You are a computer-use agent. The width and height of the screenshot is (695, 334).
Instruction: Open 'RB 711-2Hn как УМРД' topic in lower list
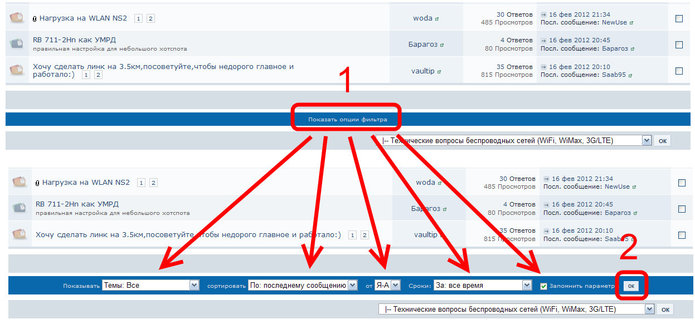click(x=77, y=204)
